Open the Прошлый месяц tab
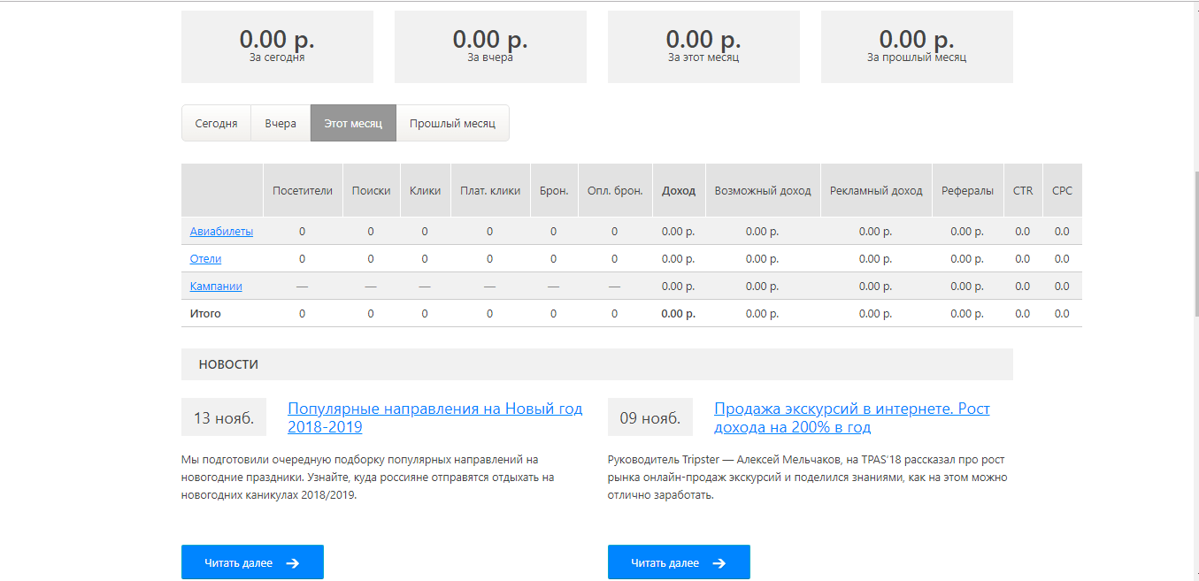 (452, 124)
